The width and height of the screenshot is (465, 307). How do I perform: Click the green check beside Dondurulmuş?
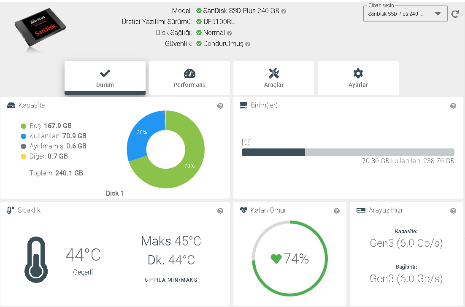click(x=199, y=44)
